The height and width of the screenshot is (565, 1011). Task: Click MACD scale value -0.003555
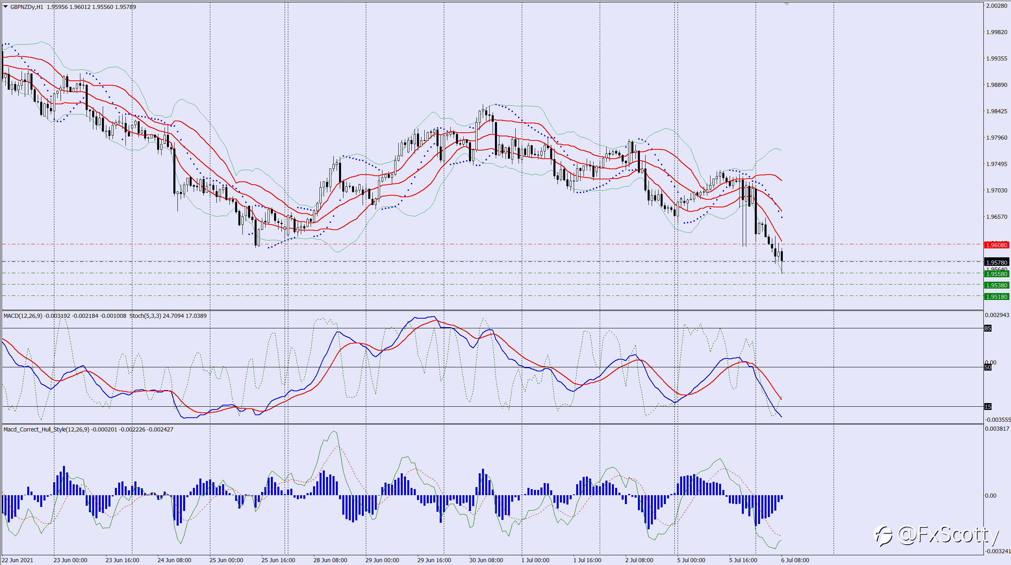997,420
